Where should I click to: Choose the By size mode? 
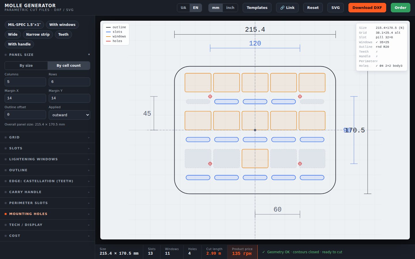click(26, 66)
